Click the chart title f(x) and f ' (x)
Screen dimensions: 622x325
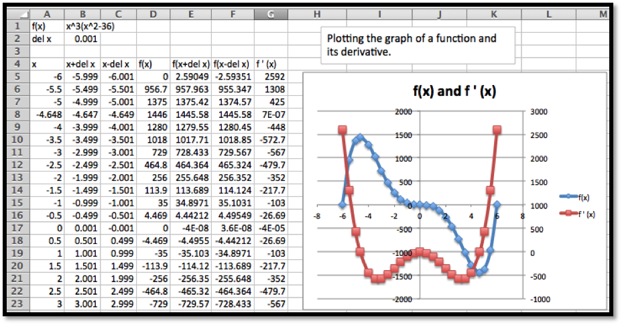click(x=453, y=92)
